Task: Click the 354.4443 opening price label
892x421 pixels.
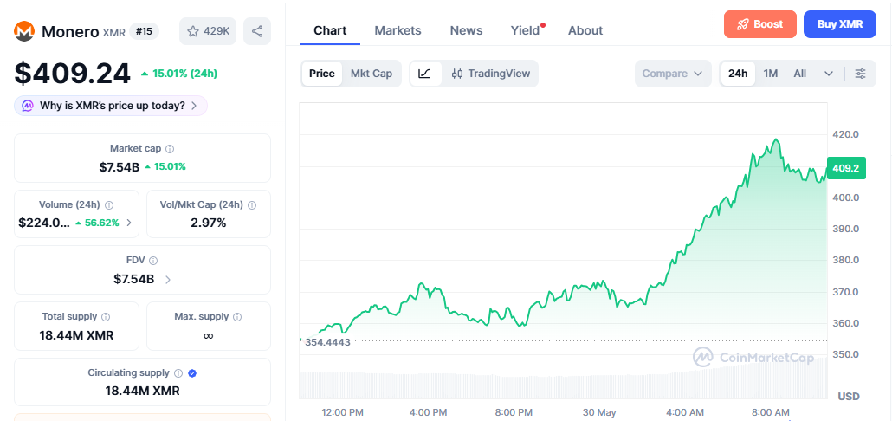Action: coord(327,342)
